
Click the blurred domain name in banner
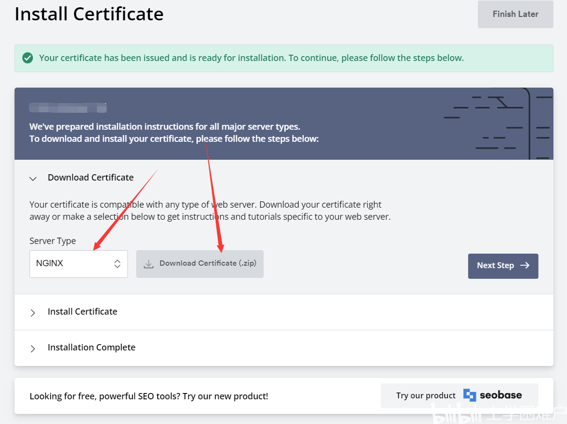[x=68, y=107]
